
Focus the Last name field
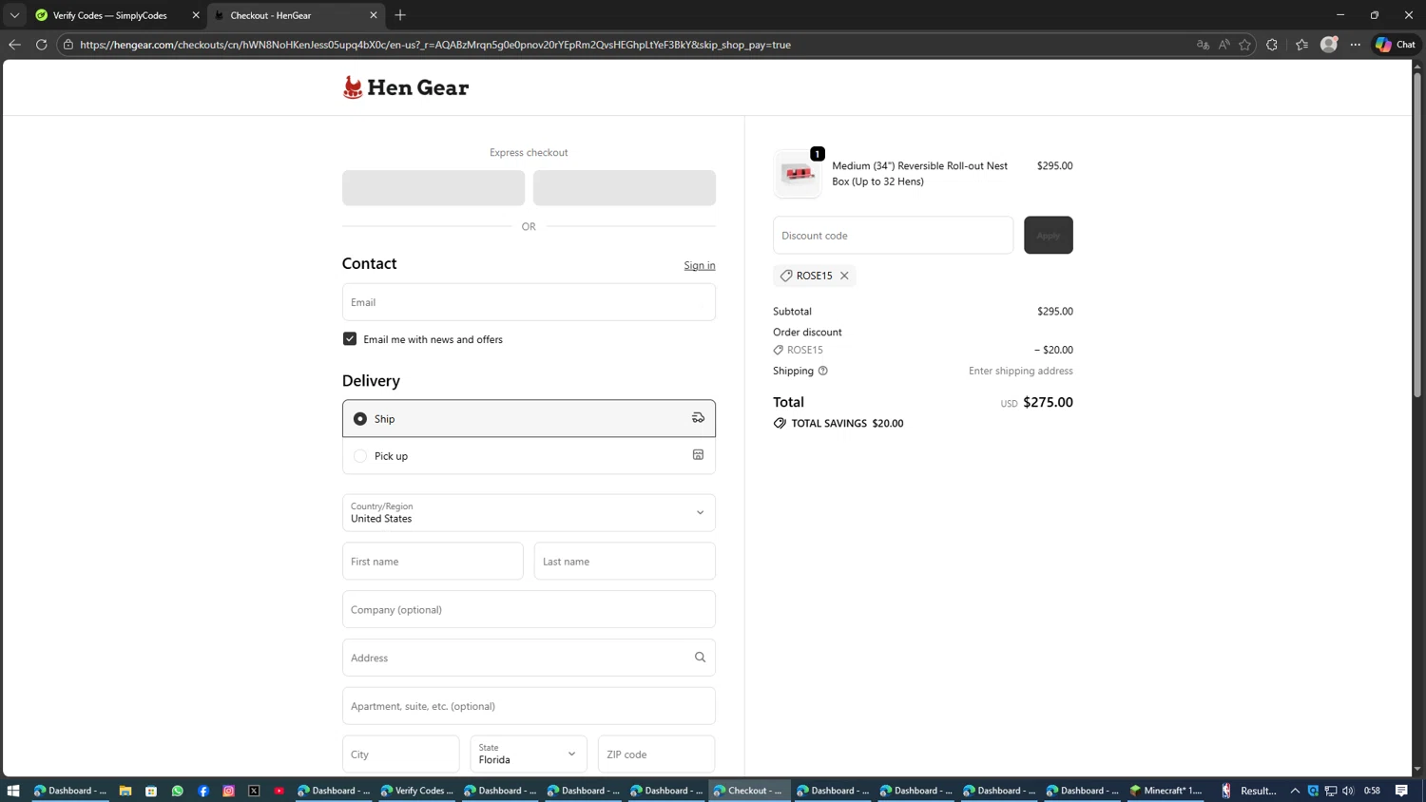625,562
